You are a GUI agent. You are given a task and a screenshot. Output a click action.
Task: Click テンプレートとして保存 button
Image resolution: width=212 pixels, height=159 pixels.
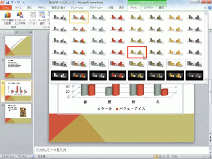point(20,18)
